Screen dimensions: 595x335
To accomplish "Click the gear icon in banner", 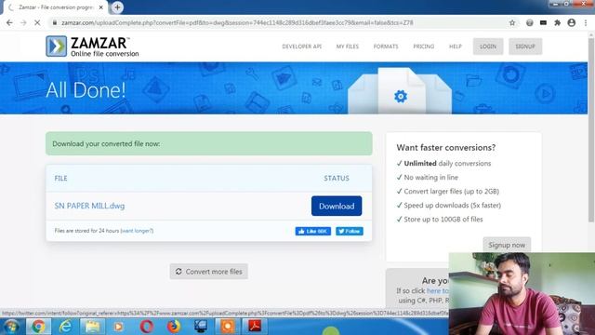I will (401, 97).
